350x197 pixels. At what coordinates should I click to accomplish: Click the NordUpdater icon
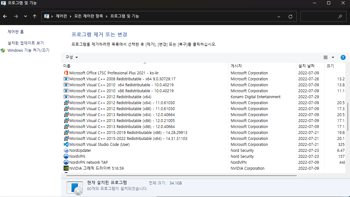[x=66, y=150]
